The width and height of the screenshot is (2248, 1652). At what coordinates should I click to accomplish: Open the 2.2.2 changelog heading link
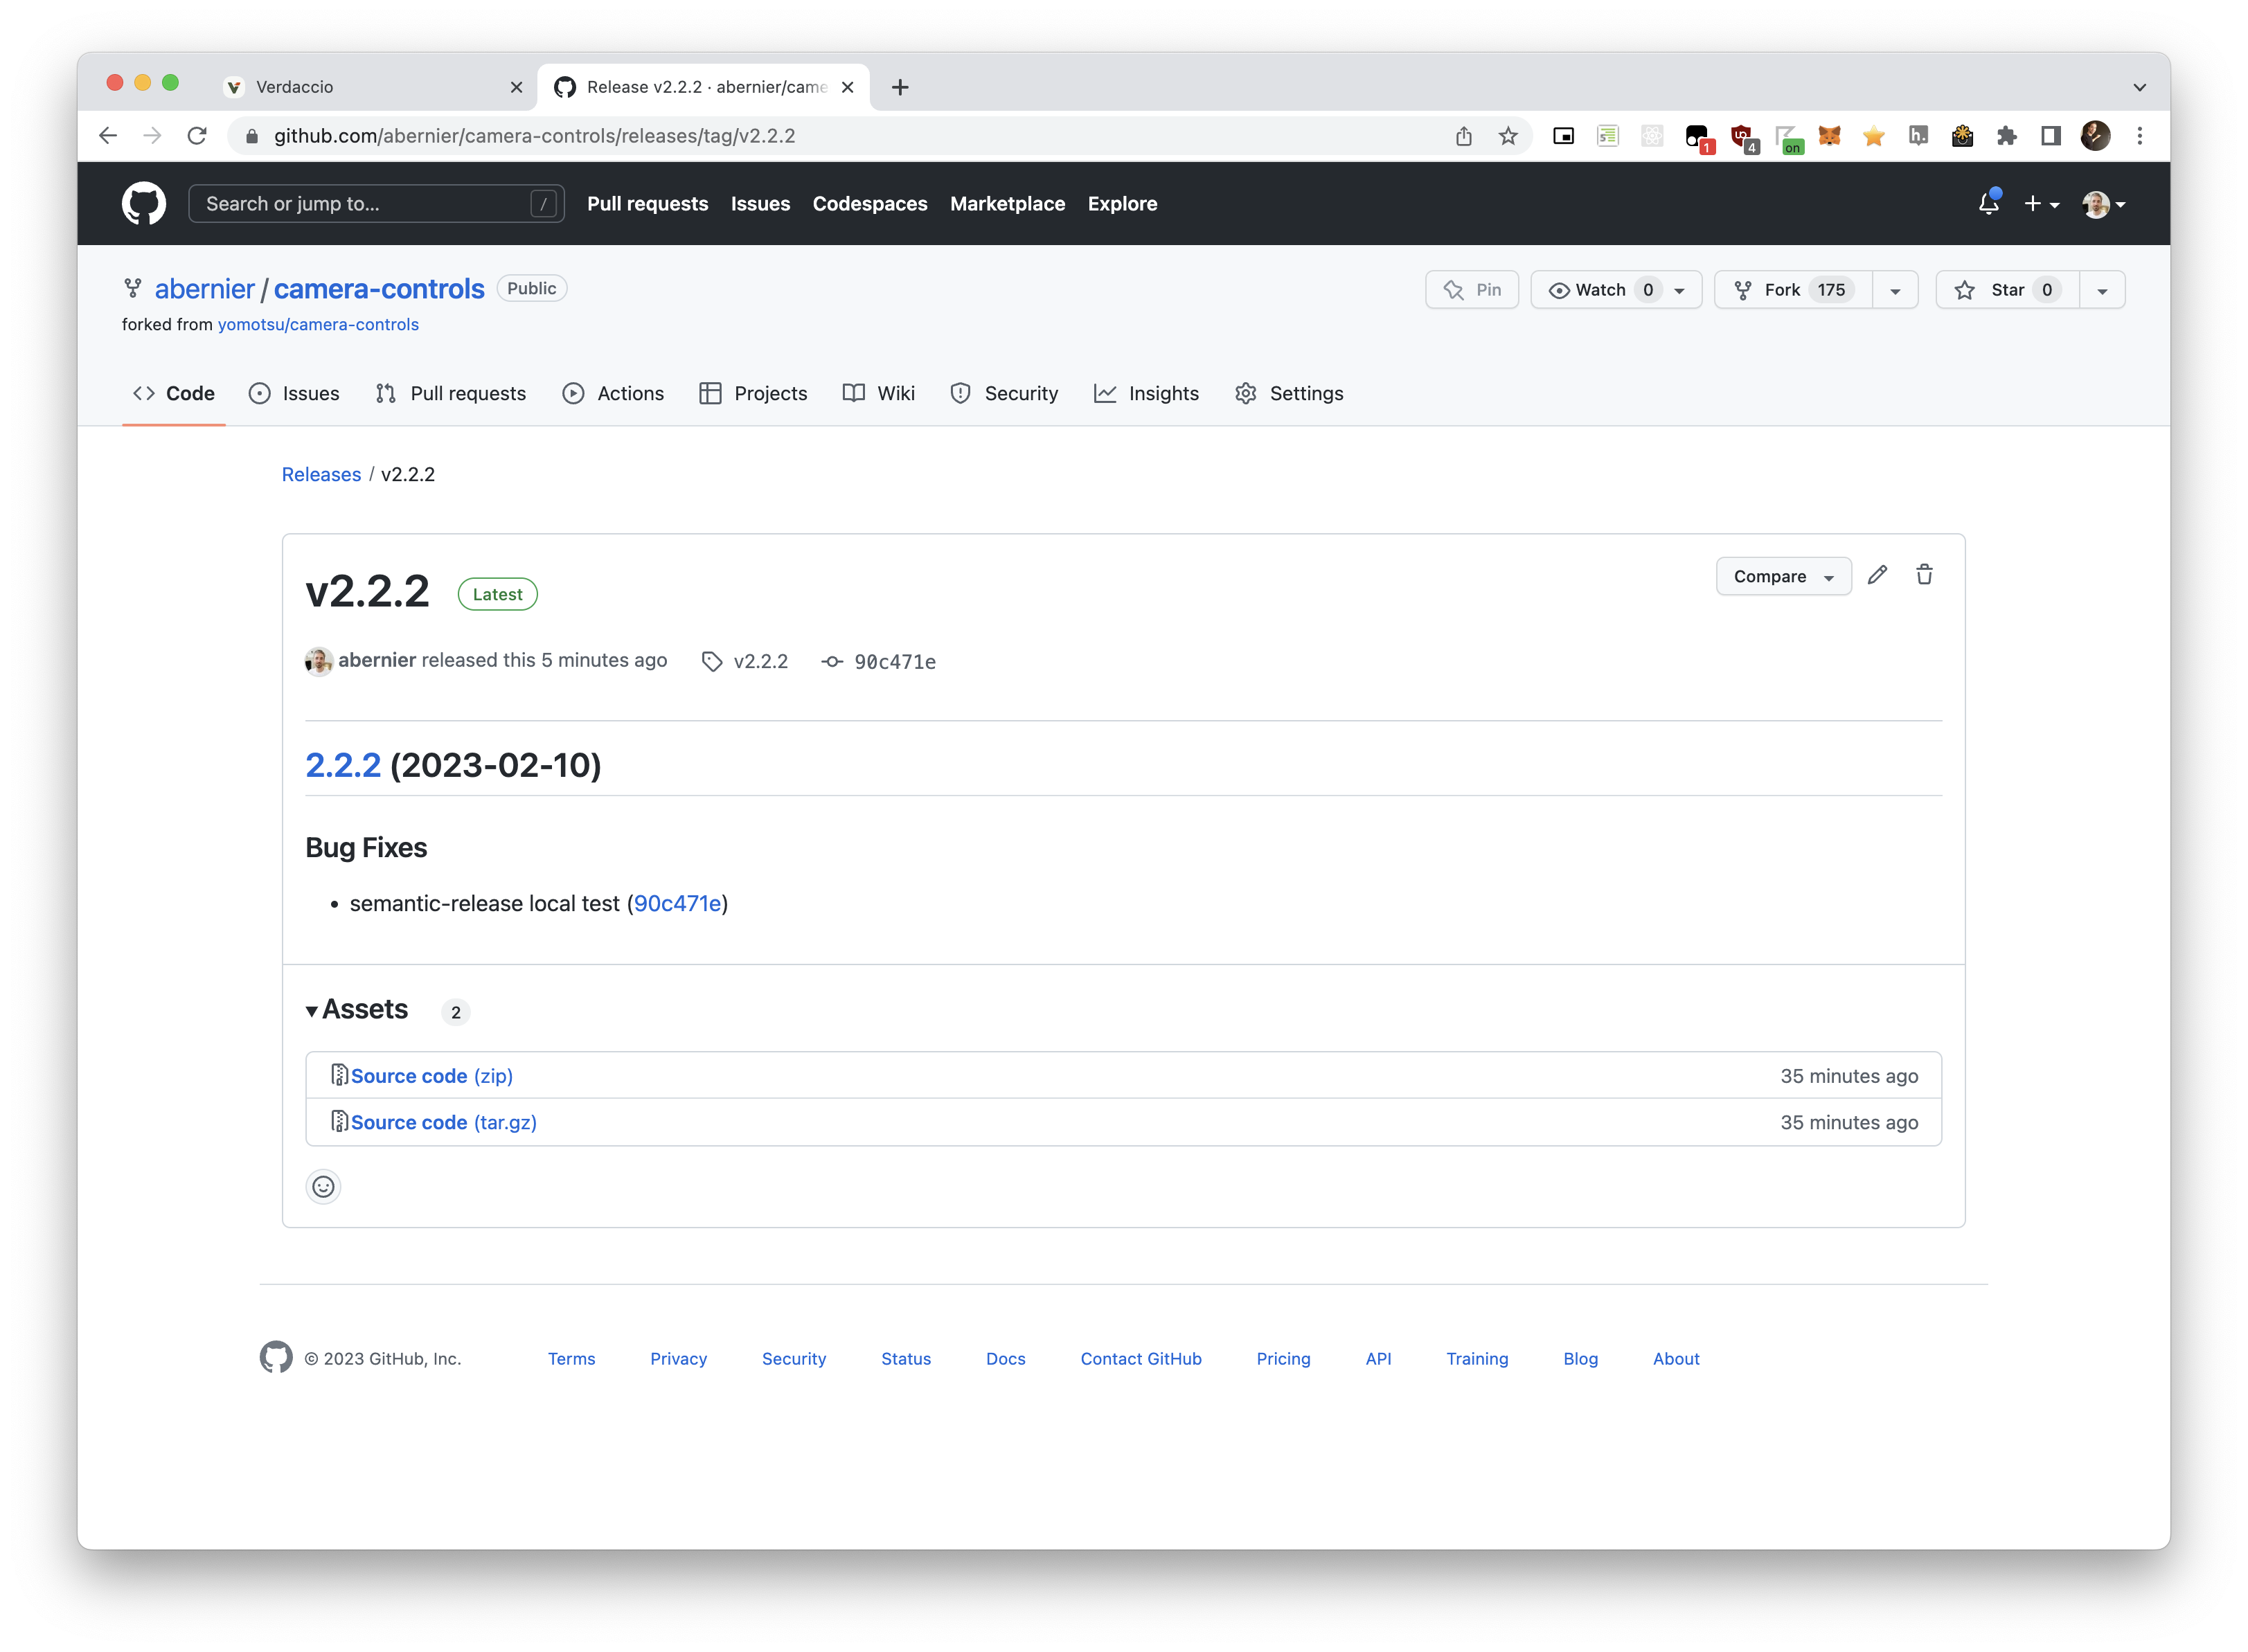[x=343, y=765]
